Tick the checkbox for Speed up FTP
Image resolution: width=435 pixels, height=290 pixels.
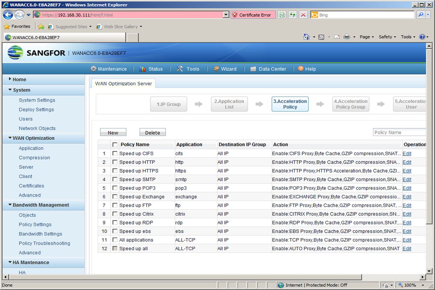point(115,205)
